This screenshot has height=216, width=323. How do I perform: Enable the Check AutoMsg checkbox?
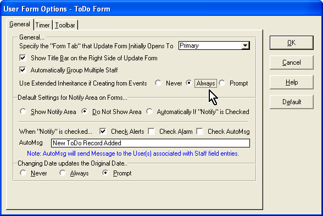(x=199, y=132)
